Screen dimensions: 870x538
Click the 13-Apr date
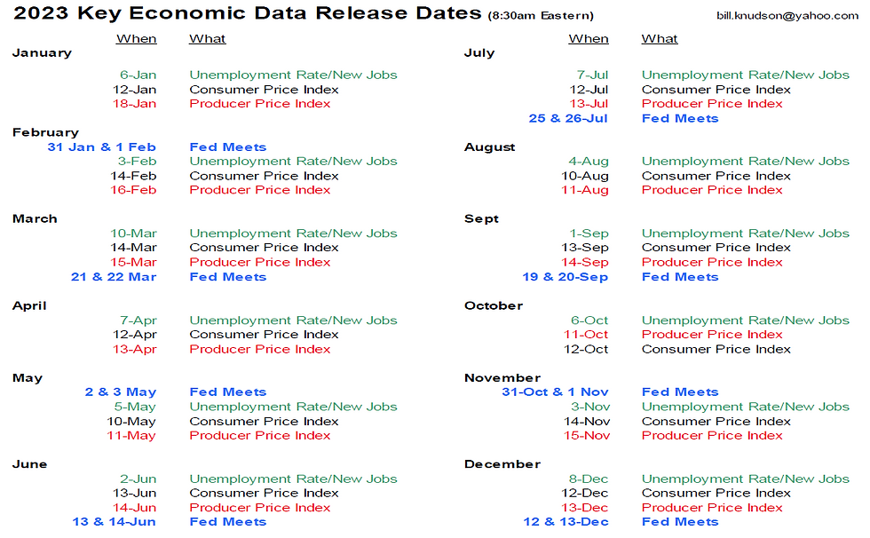(134, 350)
